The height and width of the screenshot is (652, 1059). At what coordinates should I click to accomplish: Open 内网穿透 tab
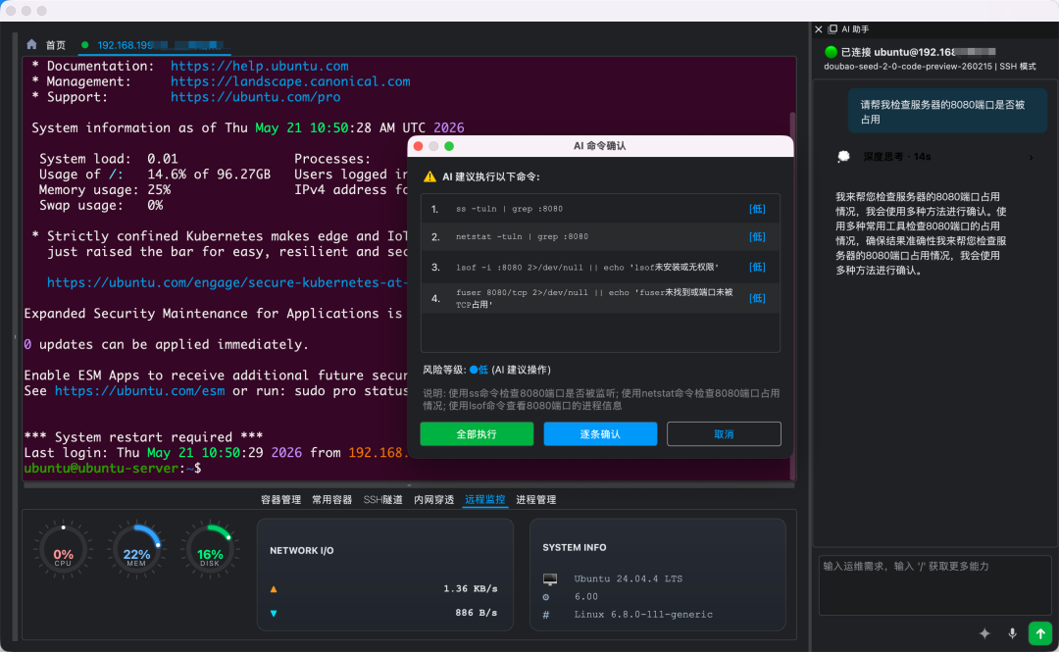[433, 499]
